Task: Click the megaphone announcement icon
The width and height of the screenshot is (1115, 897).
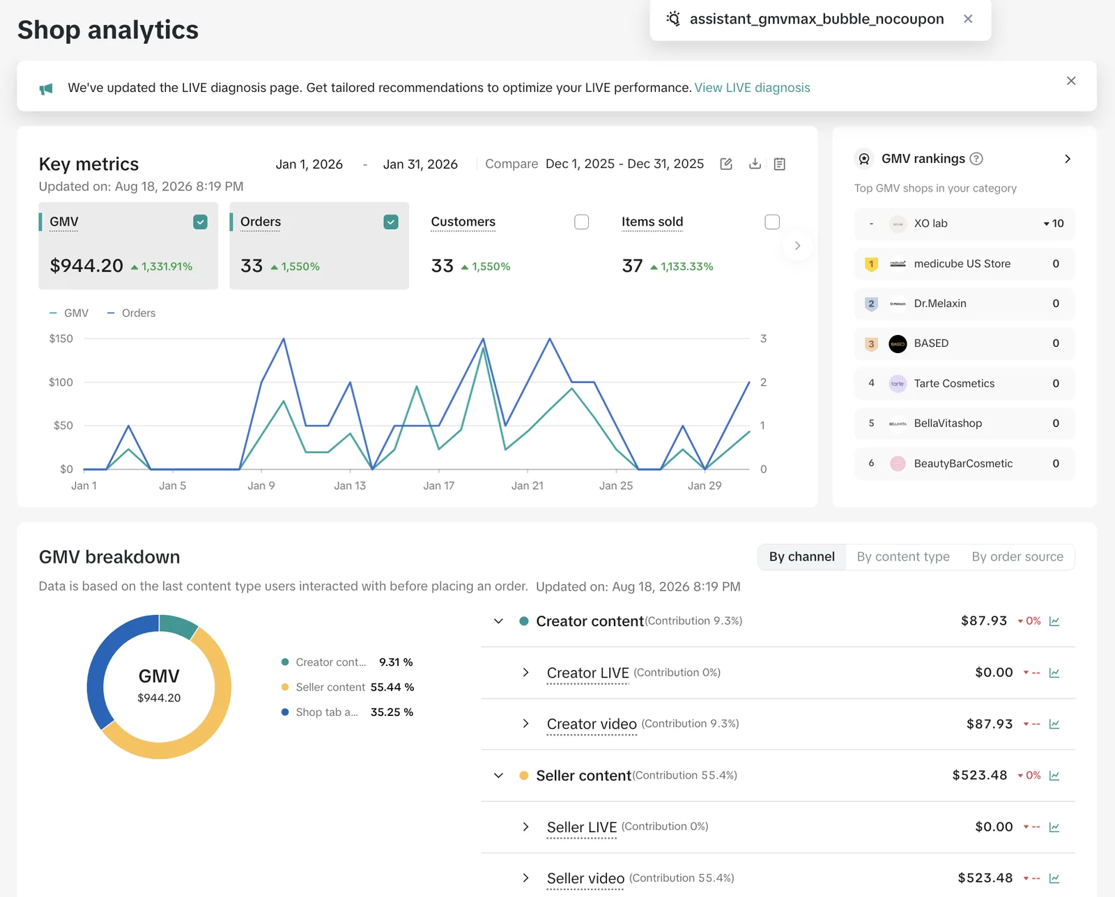Action: click(x=46, y=88)
